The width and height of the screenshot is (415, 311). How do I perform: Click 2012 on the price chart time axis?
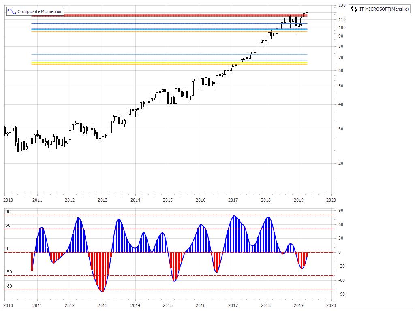coord(70,200)
